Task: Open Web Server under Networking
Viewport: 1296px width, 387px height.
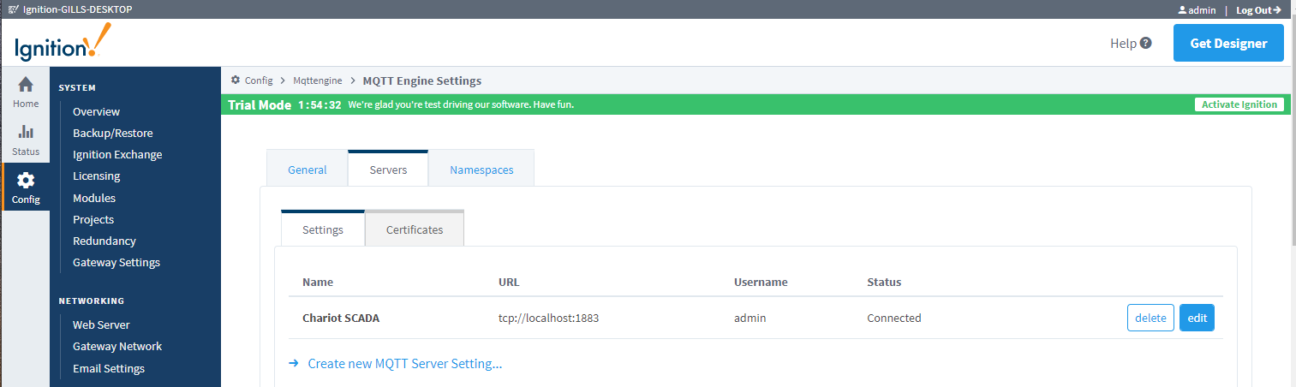Action: (101, 324)
